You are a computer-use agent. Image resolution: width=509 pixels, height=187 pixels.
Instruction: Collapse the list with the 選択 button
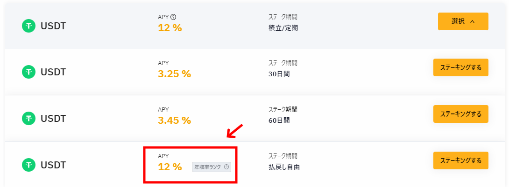tap(463, 21)
